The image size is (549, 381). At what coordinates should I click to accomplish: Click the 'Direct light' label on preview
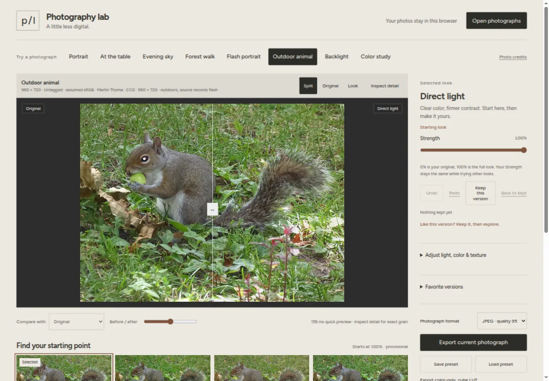point(388,108)
